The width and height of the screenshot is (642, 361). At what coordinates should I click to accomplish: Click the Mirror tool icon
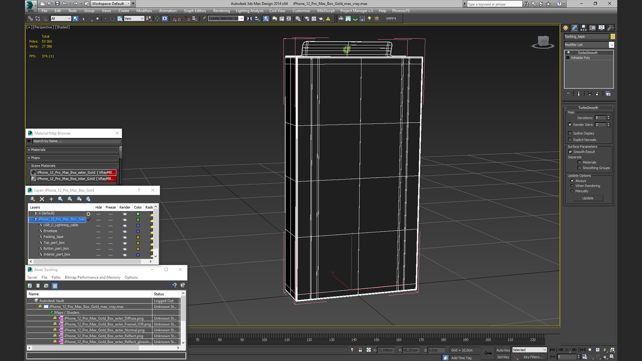249,19
